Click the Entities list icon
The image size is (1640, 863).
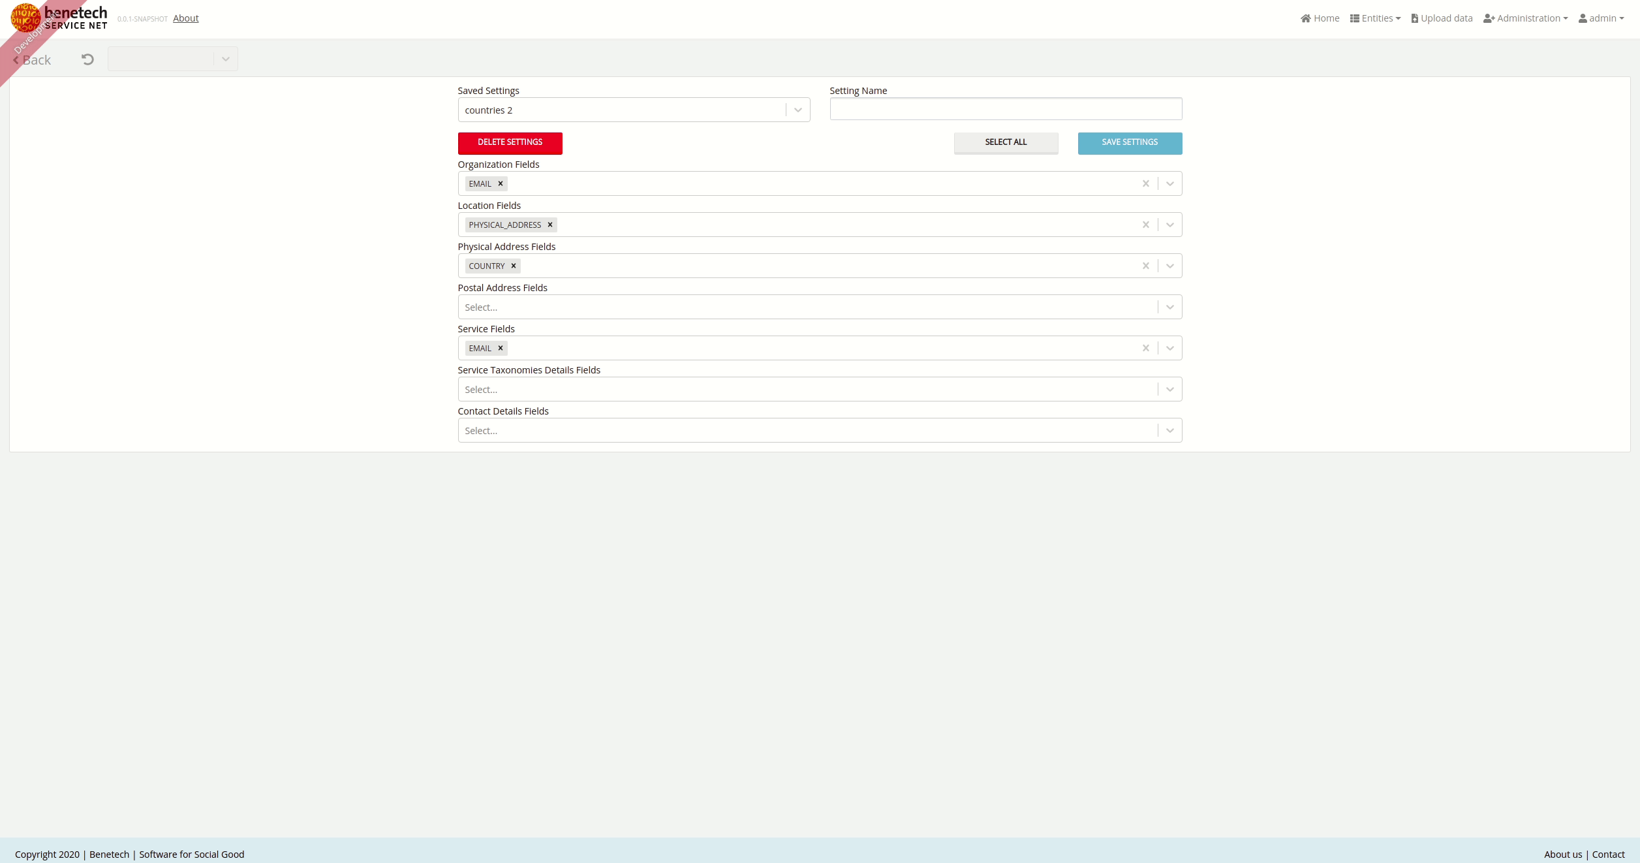click(x=1354, y=18)
